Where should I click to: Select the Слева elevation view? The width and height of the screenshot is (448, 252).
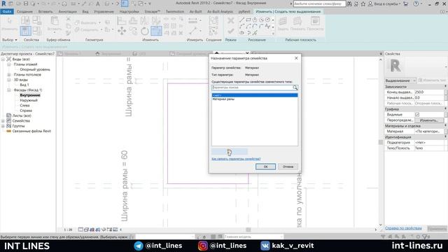25,106
